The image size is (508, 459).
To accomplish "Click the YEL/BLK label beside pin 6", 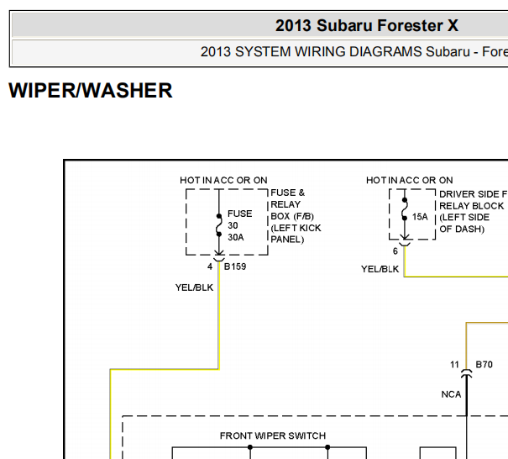I will 380,269.
